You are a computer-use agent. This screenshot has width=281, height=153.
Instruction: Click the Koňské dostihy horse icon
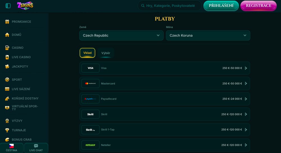[x=7, y=98]
